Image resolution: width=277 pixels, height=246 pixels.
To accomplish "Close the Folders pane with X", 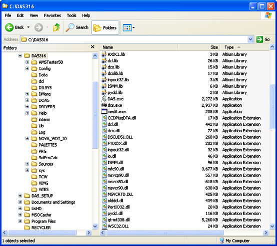I will (92, 47).
